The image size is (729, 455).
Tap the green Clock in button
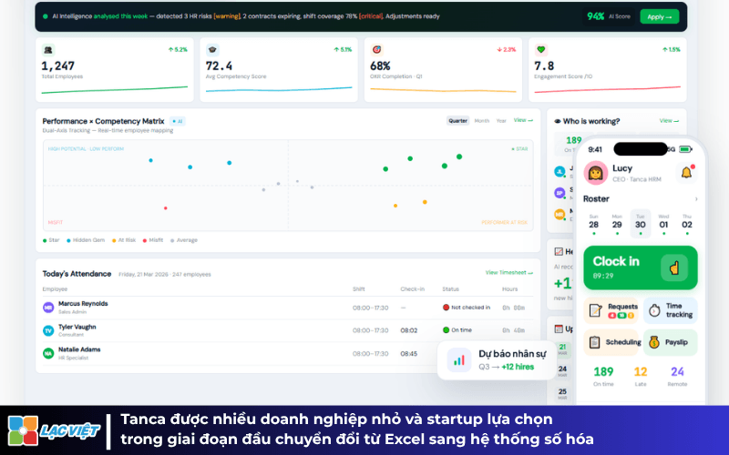click(x=641, y=268)
